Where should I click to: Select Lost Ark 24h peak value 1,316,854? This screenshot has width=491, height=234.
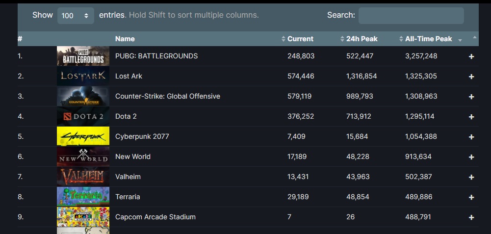[362, 76]
